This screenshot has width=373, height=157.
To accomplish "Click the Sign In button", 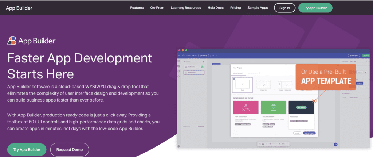I will click(x=284, y=8).
